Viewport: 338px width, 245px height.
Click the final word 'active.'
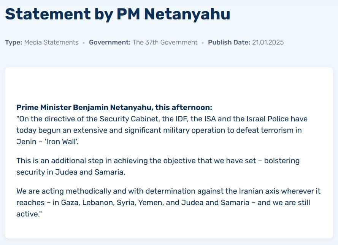(x=29, y=214)
